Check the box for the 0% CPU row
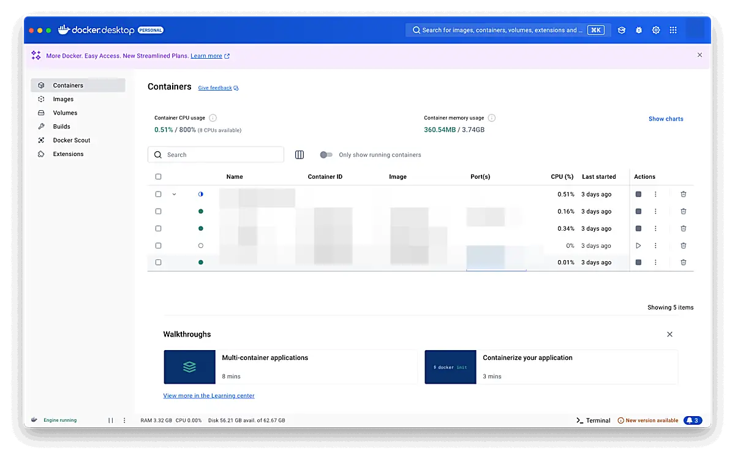735x459 pixels. pyautogui.click(x=158, y=245)
